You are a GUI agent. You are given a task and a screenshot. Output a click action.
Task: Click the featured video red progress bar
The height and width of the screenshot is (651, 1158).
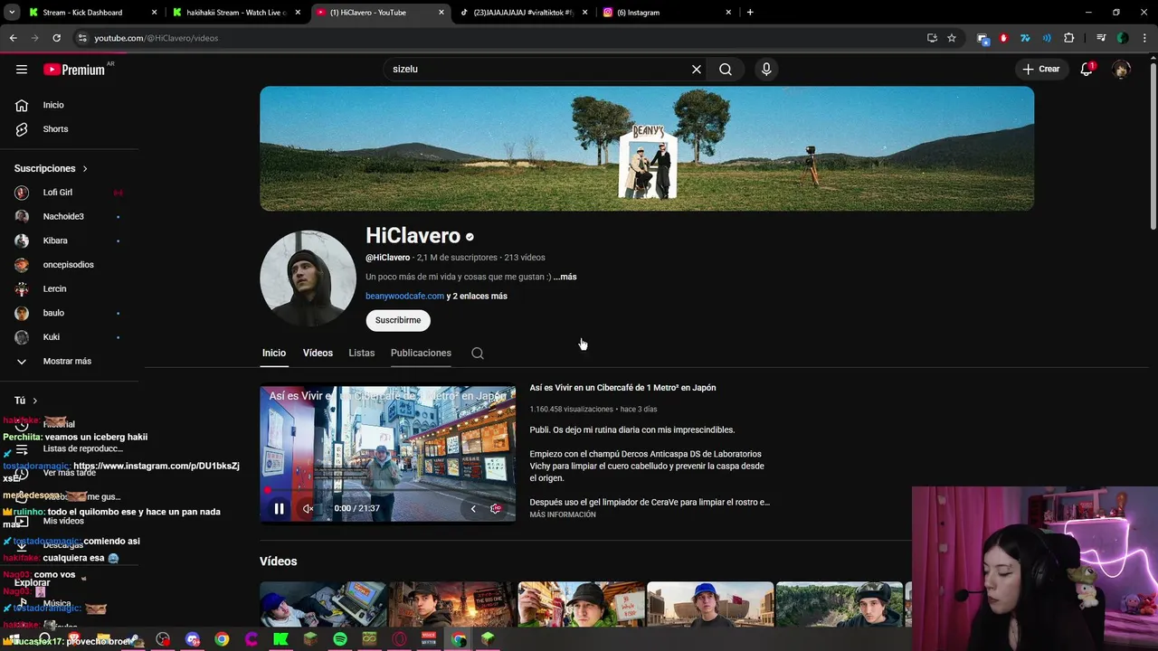pyautogui.click(x=387, y=491)
